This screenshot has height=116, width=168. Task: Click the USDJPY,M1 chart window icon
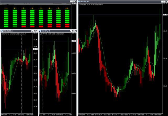tap(80, 1)
